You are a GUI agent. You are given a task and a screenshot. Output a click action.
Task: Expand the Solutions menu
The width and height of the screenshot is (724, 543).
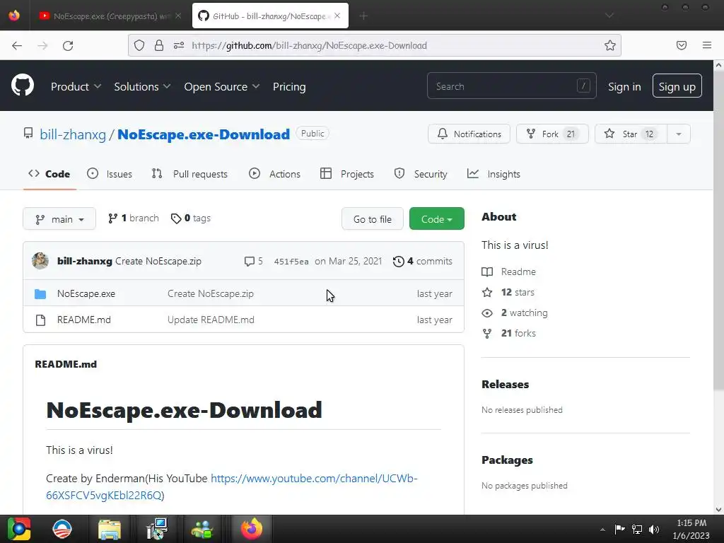[142, 86]
